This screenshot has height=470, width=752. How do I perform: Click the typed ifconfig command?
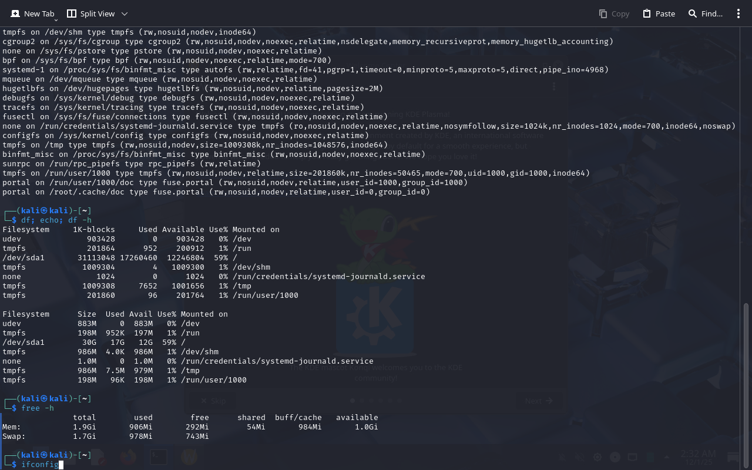coord(40,465)
